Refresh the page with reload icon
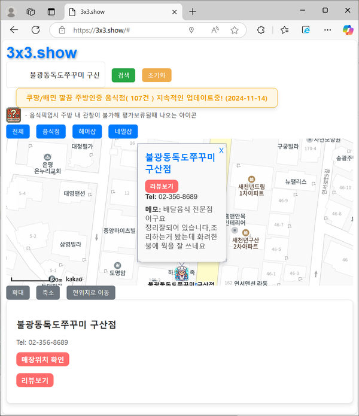Image resolution: width=359 pixels, height=416 pixels. [35, 30]
